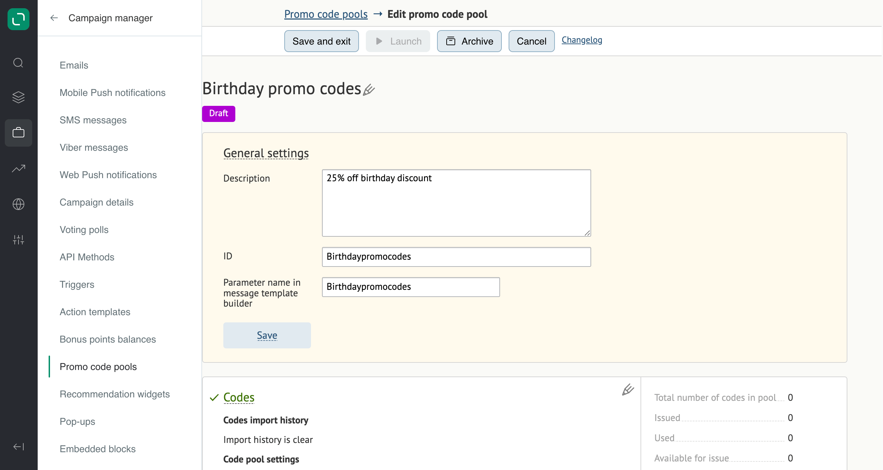This screenshot has width=883, height=470.
Task: Archive this promo code pool
Action: (469, 41)
